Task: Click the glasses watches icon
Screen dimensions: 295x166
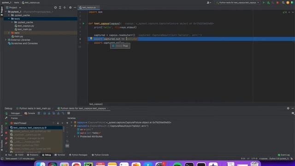Action: (x=67, y=146)
